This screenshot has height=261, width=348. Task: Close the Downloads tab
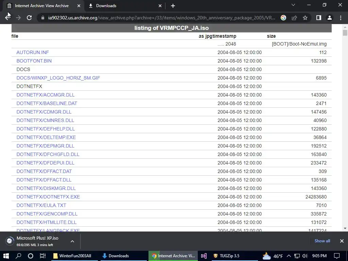(160, 6)
